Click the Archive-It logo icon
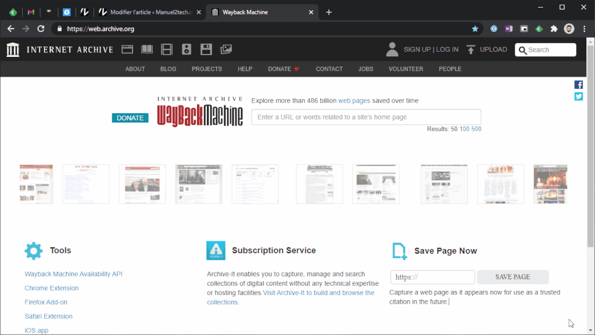 click(x=216, y=250)
